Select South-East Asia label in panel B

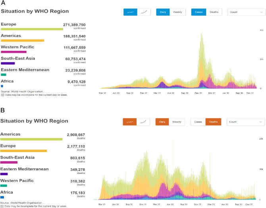(17, 158)
